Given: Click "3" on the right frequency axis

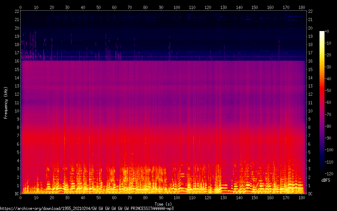Looking at the screenshot, I should [x=309, y=169].
